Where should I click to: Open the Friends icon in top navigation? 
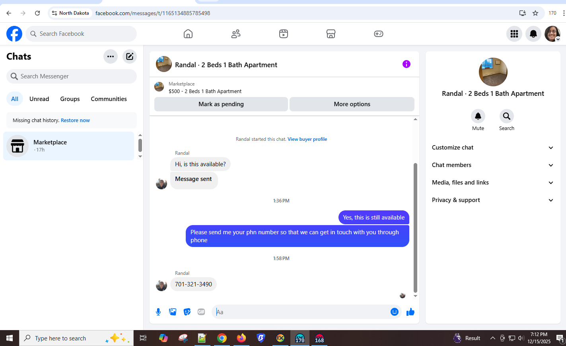pos(236,34)
